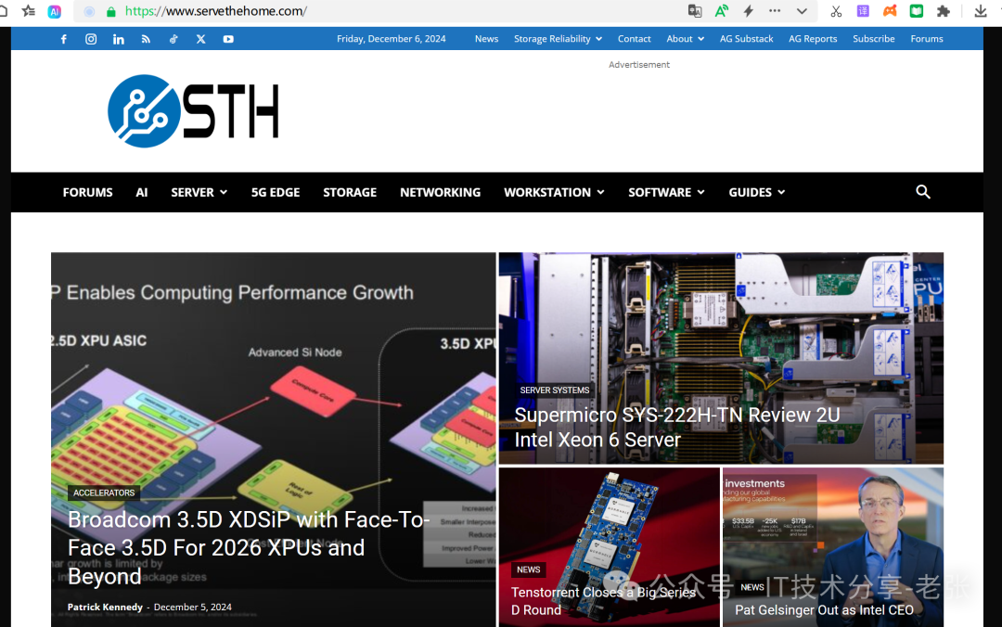This screenshot has width=1002, height=627.
Task: Open the 5G EDGE section
Action: tap(276, 192)
